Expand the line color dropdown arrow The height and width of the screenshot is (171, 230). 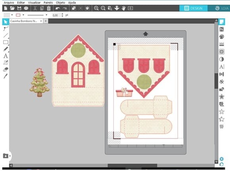23,15
